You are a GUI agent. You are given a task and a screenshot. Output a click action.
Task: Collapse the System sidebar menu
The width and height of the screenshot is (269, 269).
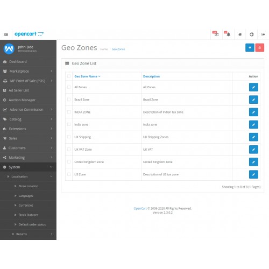pyautogui.click(x=28, y=167)
